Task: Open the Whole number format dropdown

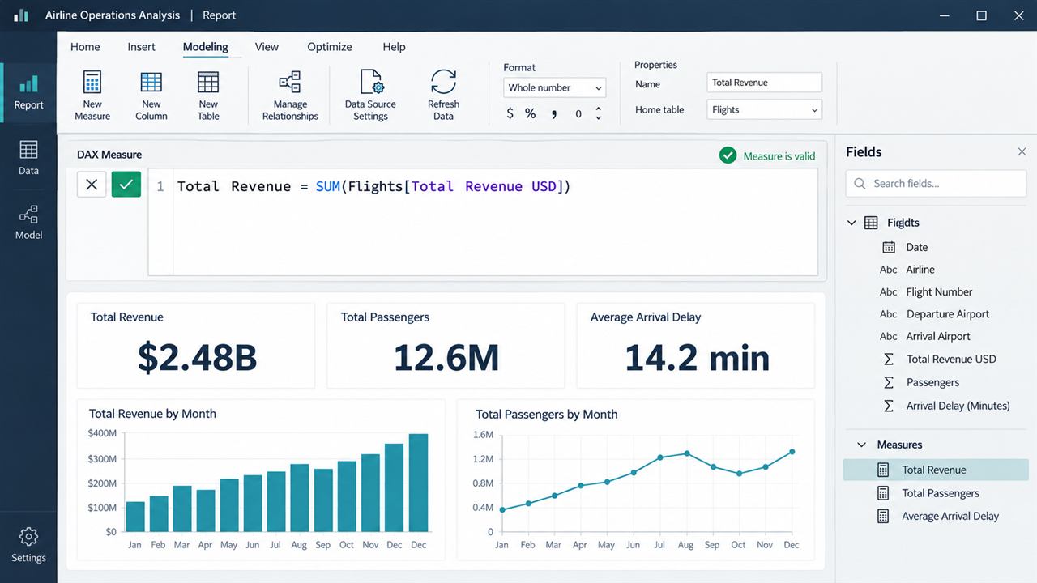Action: tap(555, 87)
